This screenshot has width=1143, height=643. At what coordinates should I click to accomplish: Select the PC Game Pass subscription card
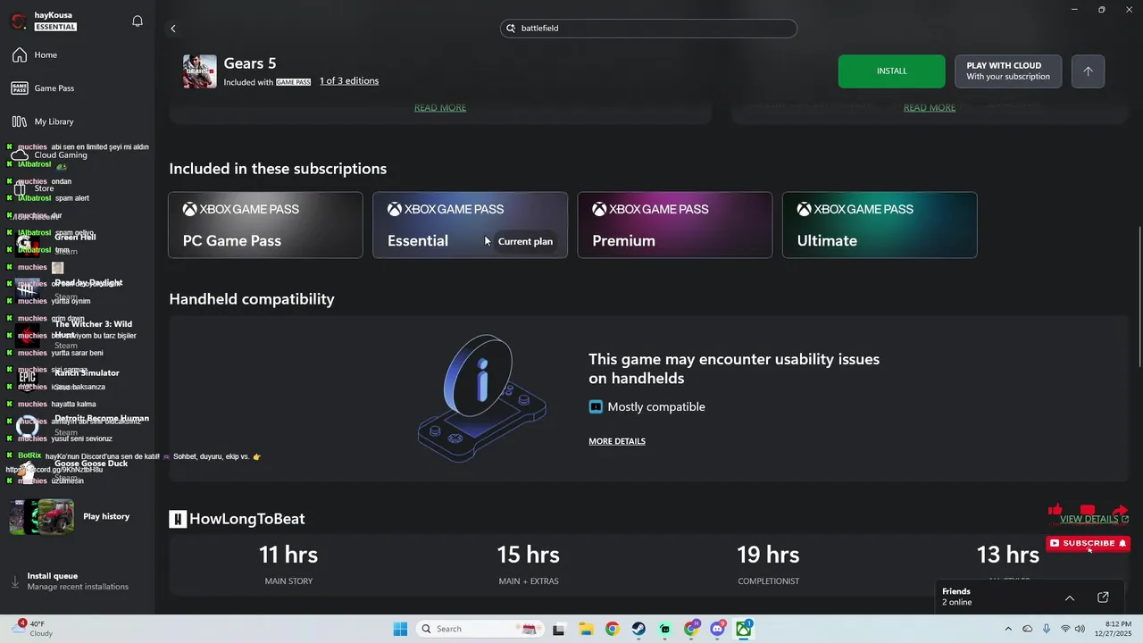point(265,225)
